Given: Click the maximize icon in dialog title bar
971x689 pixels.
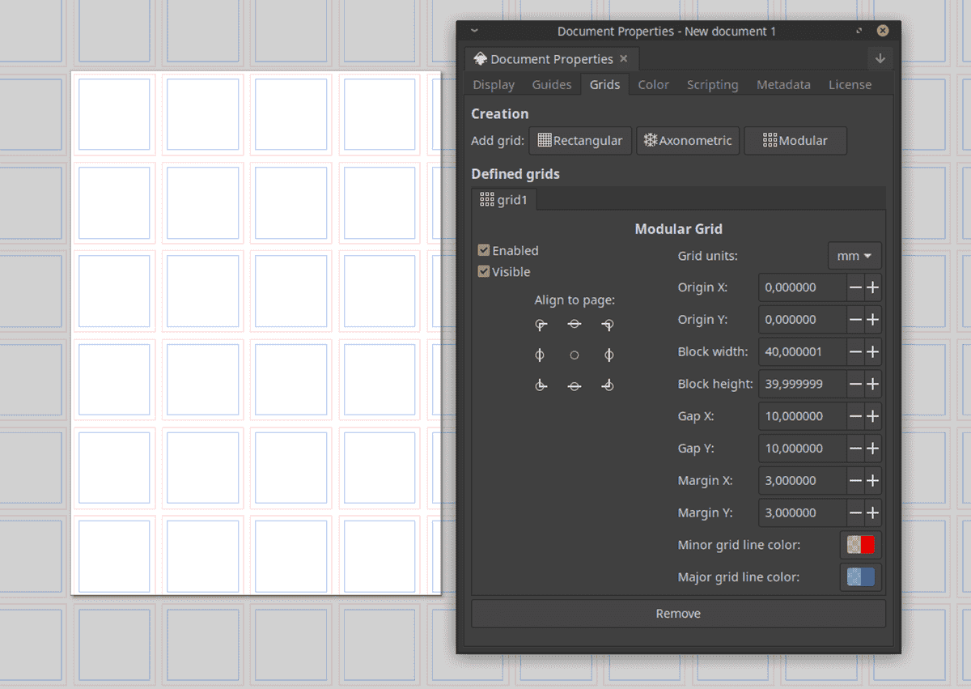Looking at the screenshot, I should pyautogui.click(x=859, y=31).
